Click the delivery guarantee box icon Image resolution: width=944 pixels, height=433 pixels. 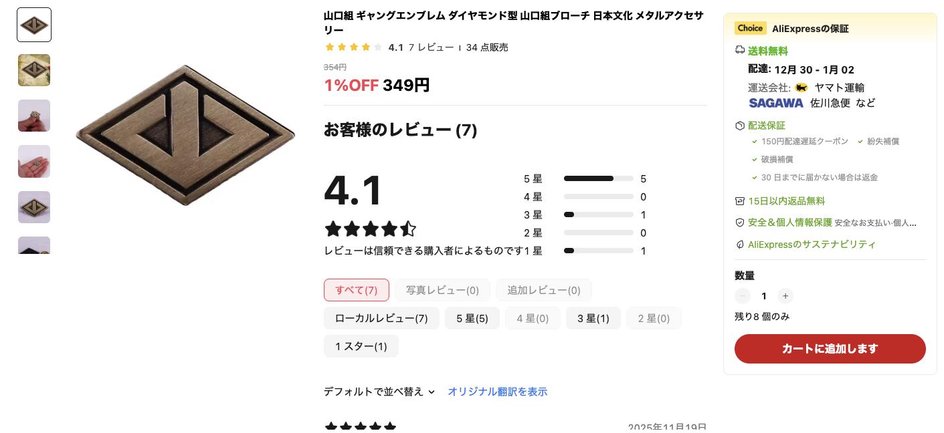pos(740,126)
